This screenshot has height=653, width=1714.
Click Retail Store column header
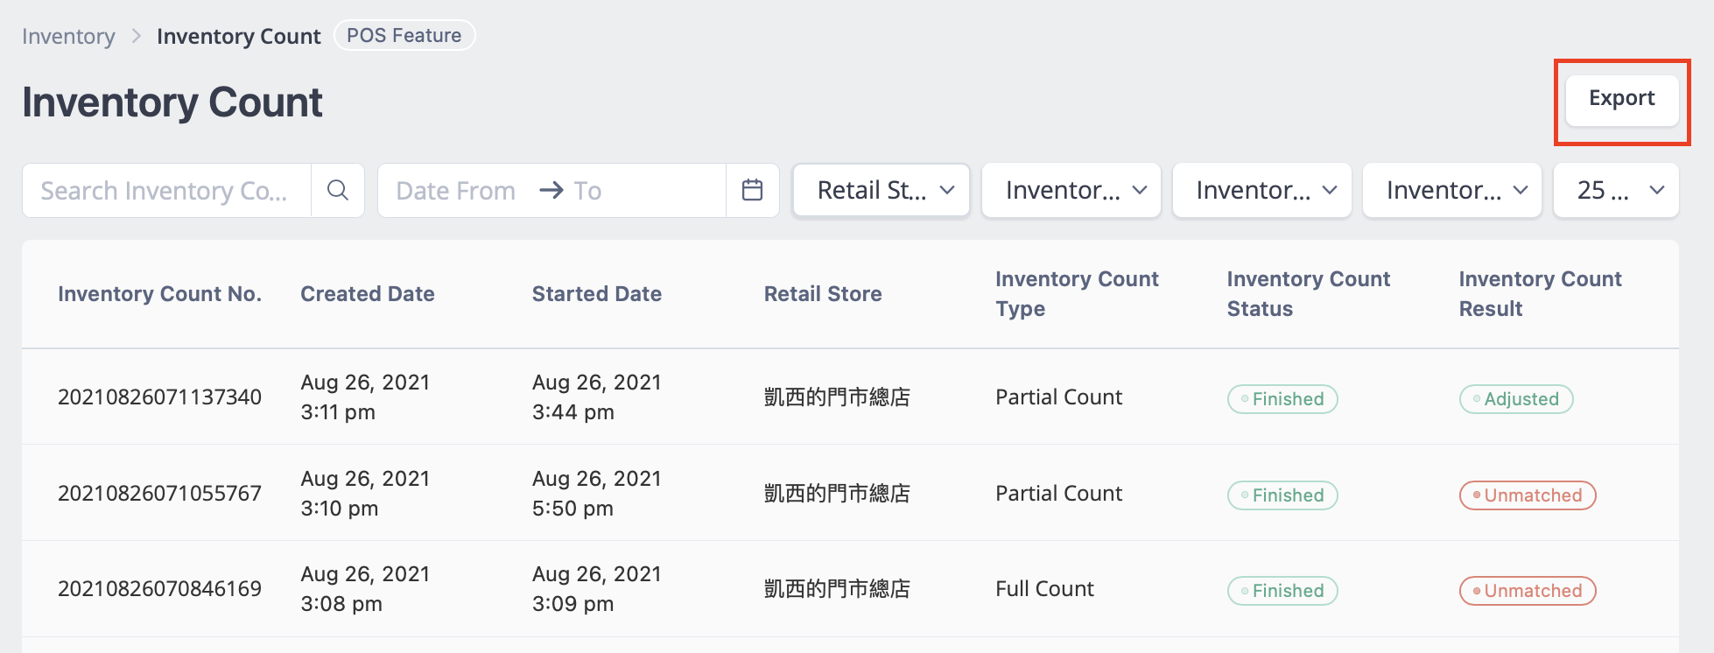tap(823, 294)
